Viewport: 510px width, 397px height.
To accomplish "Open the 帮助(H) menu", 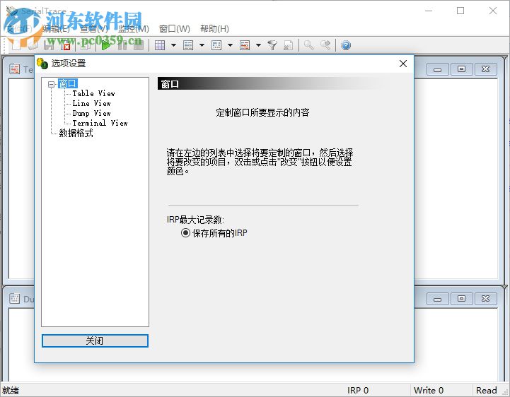I will tap(214, 29).
